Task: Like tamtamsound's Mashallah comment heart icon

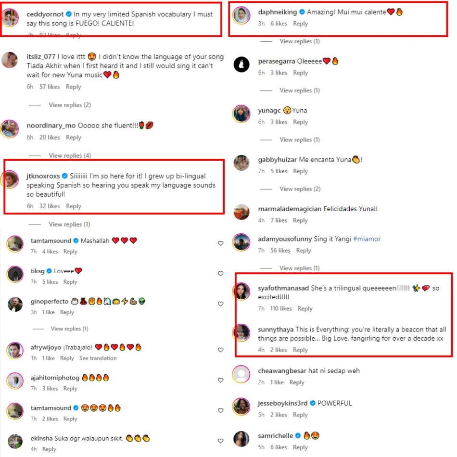Action: click(221, 243)
